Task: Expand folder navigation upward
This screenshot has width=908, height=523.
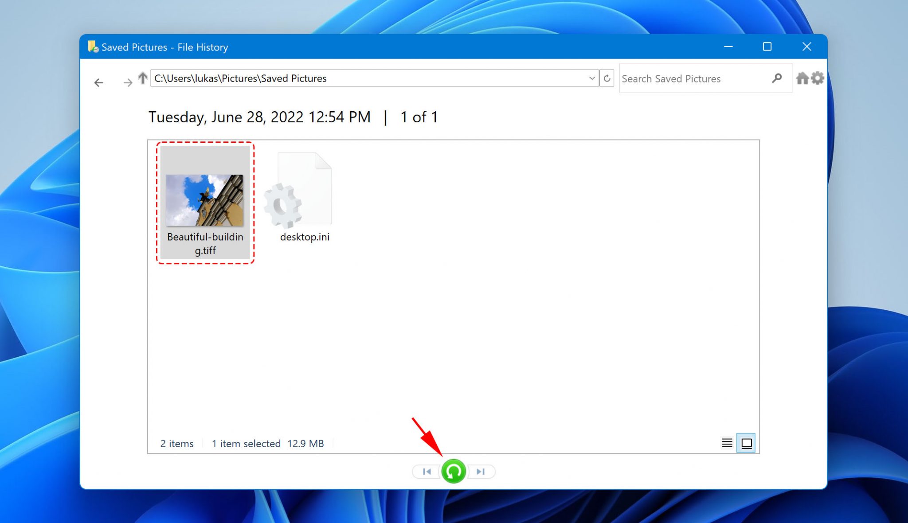Action: click(x=143, y=77)
